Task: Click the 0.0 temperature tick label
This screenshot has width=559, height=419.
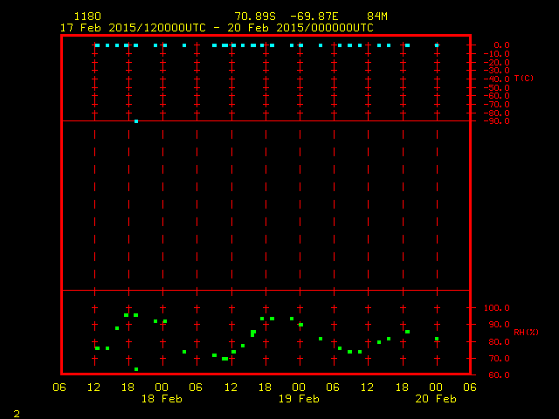Action: (x=502, y=45)
